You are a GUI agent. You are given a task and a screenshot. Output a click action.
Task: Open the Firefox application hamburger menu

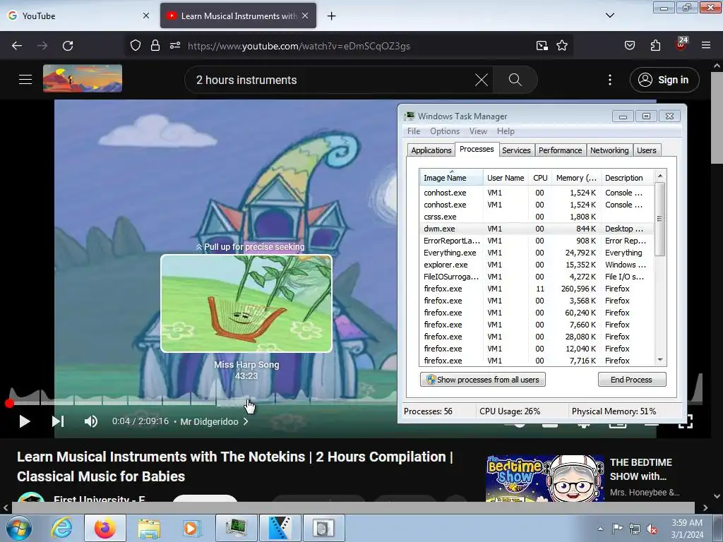(706, 46)
